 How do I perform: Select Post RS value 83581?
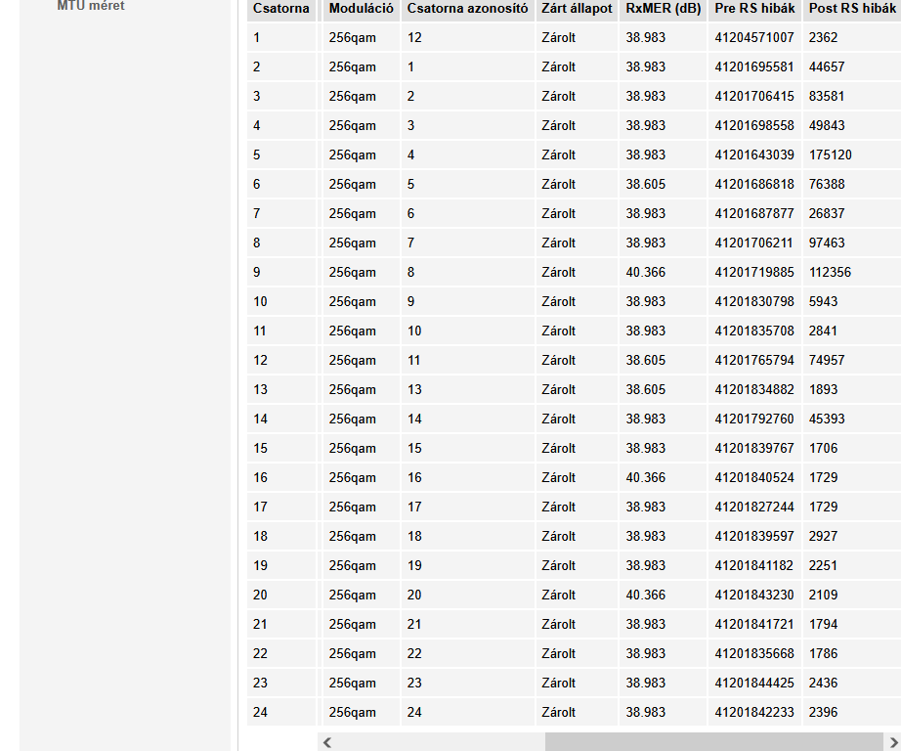pos(827,96)
